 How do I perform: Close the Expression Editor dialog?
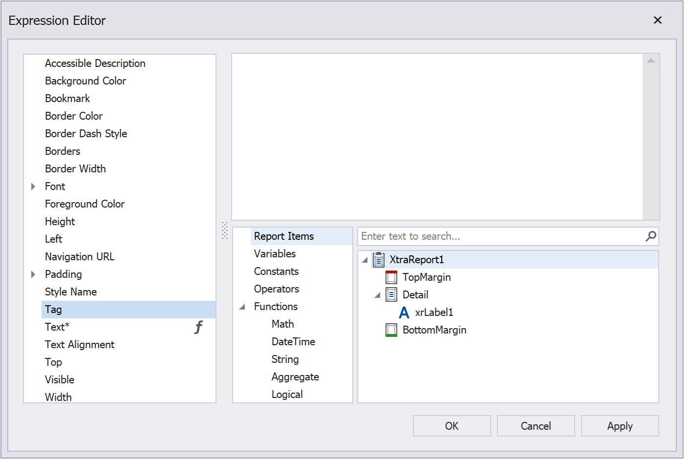[x=658, y=20]
